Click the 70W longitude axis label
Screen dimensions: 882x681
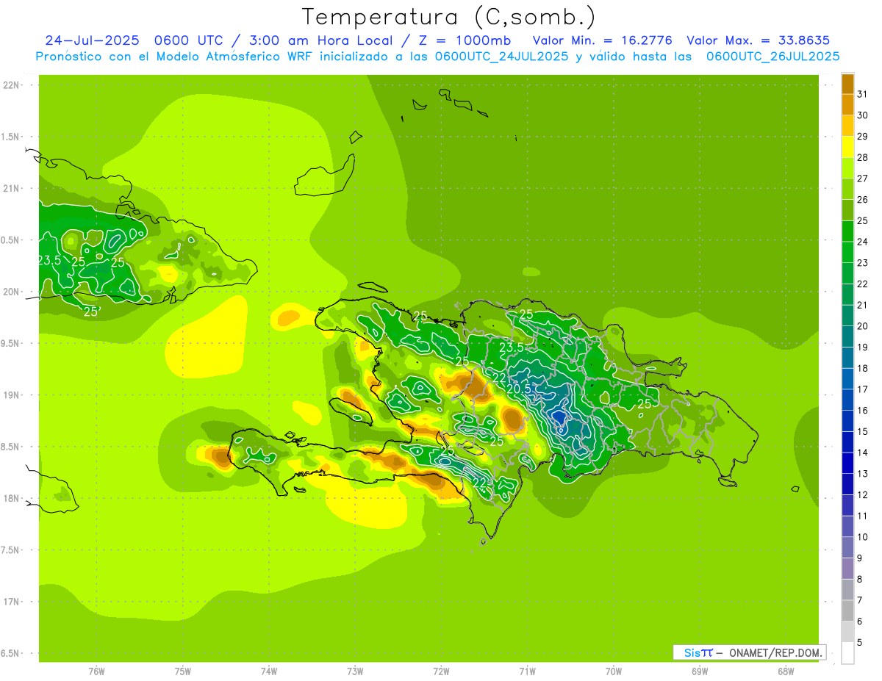point(613,671)
